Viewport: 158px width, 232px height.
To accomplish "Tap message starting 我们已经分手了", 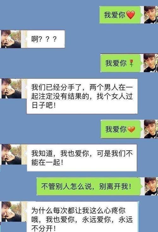I will coord(82,96).
